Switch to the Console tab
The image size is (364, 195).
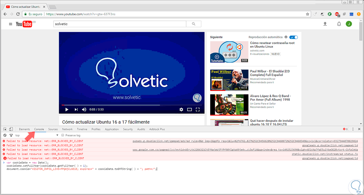pos(39,129)
